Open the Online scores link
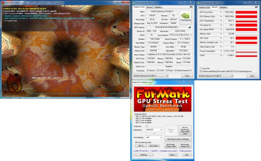Image resolution: width=261 pixels, height=161 pixels. click(x=185, y=151)
